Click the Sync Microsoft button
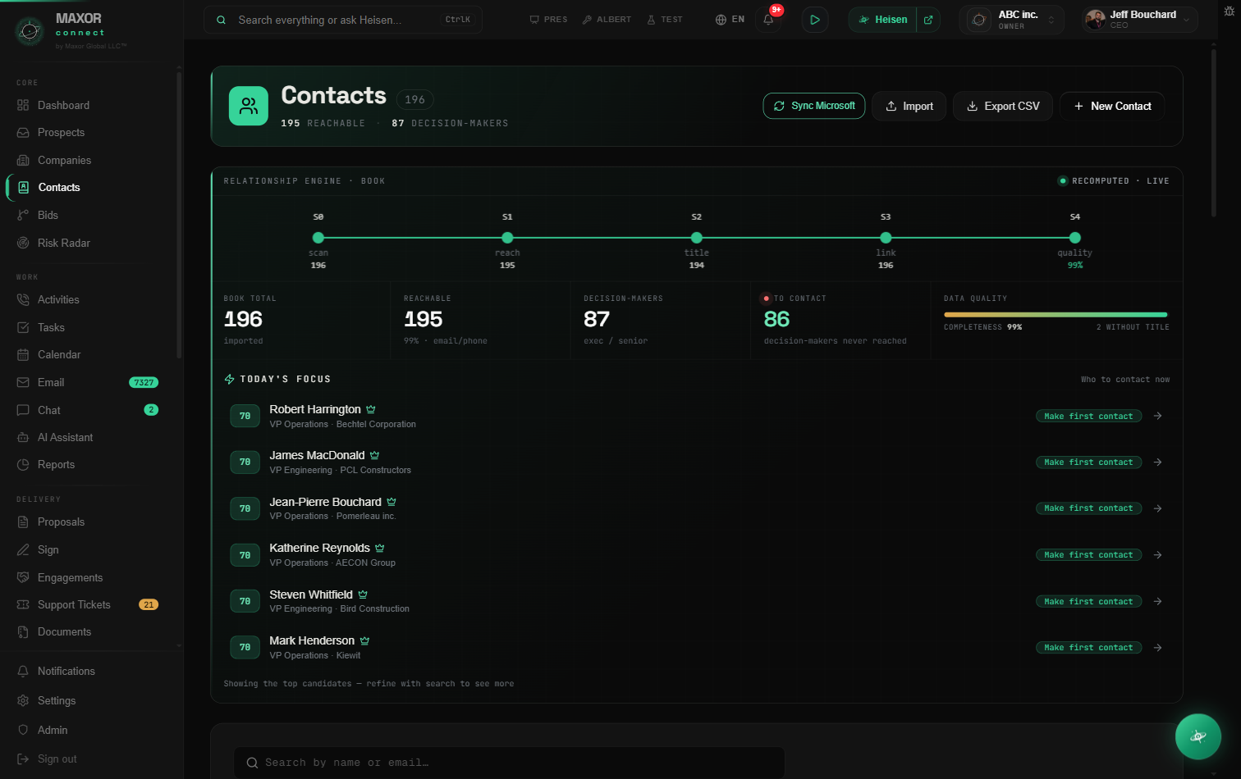 (x=814, y=106)
